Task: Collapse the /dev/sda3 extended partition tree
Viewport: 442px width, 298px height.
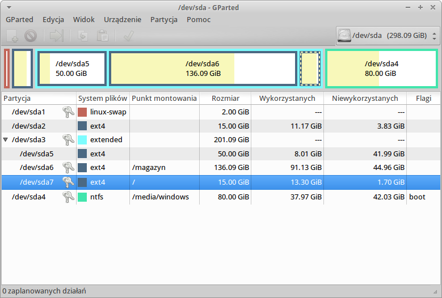Action: (5, 139)
